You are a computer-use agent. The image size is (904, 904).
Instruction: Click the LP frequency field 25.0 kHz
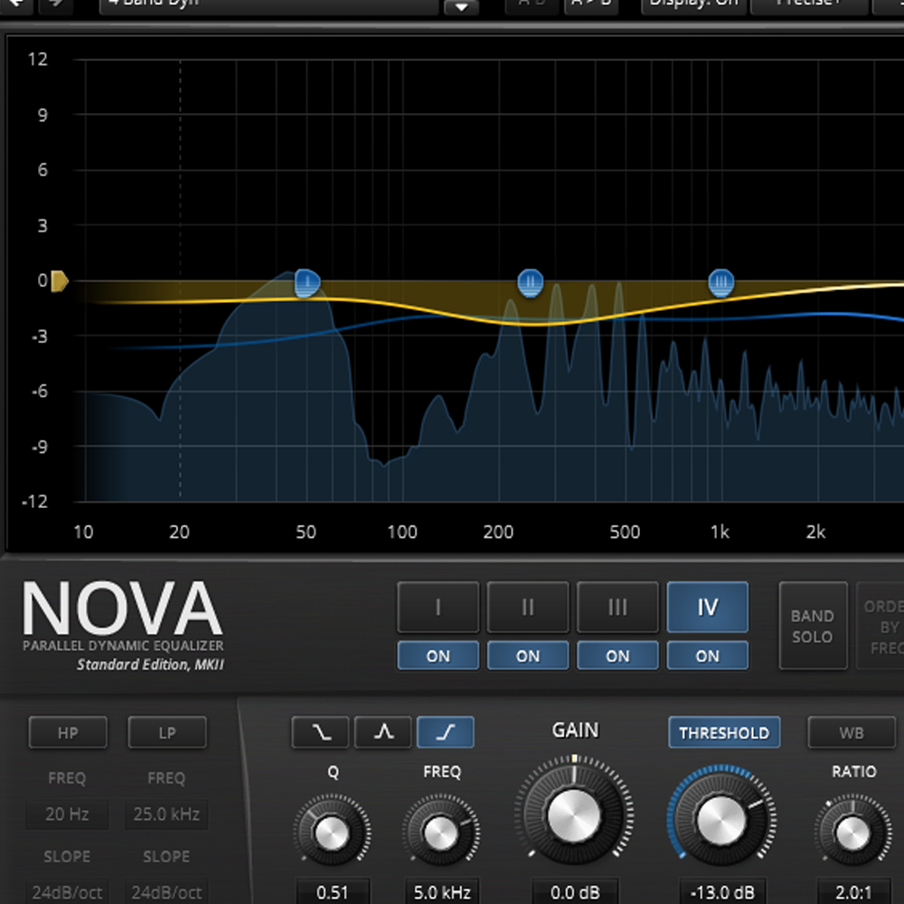pyautogui.click(x=166, y=815)
